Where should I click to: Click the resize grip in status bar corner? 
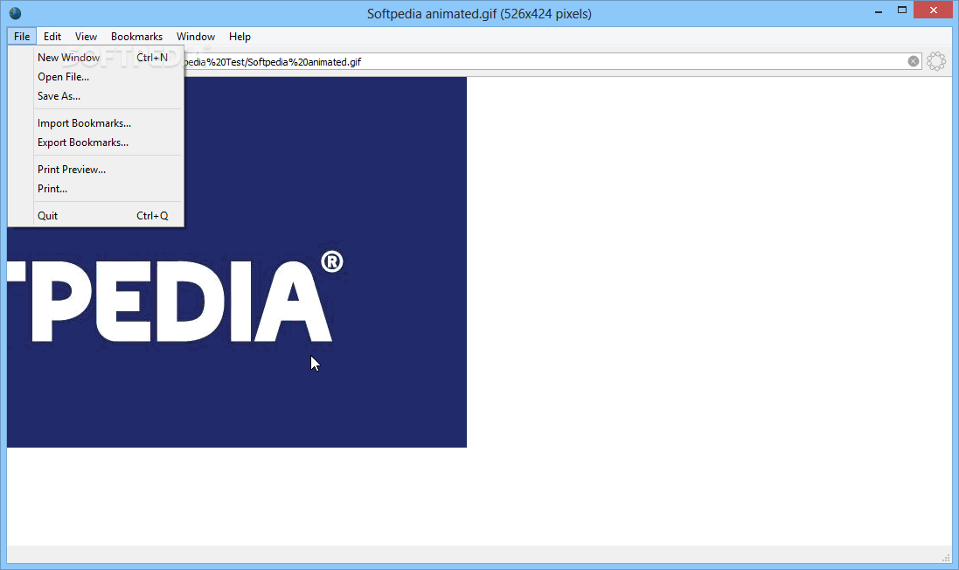tap(946, 557)
